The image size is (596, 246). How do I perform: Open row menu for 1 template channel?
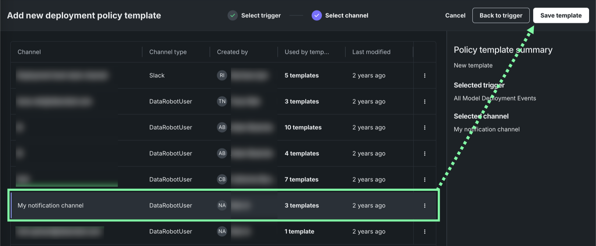point(425,232)
